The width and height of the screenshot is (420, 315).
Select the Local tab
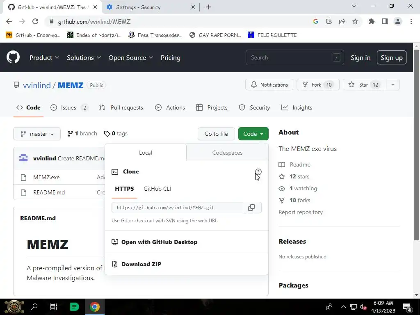point(146,153)
